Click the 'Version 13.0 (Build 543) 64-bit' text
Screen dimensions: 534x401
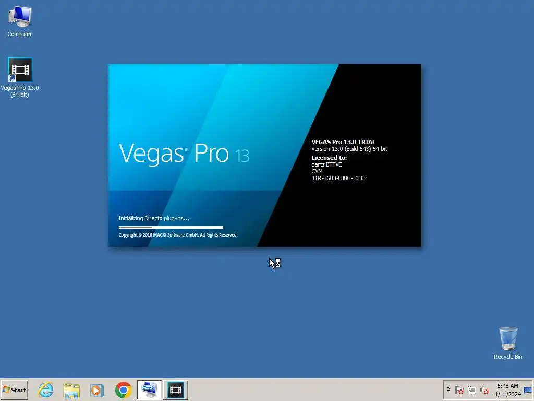click(349, 149)
